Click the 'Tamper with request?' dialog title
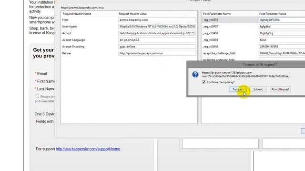The image size is (305, 171). [260, 65]
